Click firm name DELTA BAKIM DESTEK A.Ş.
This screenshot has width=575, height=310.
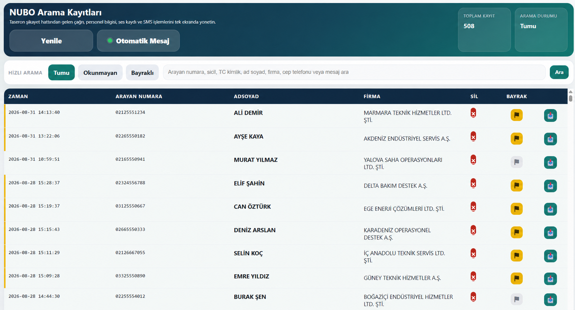395,186
